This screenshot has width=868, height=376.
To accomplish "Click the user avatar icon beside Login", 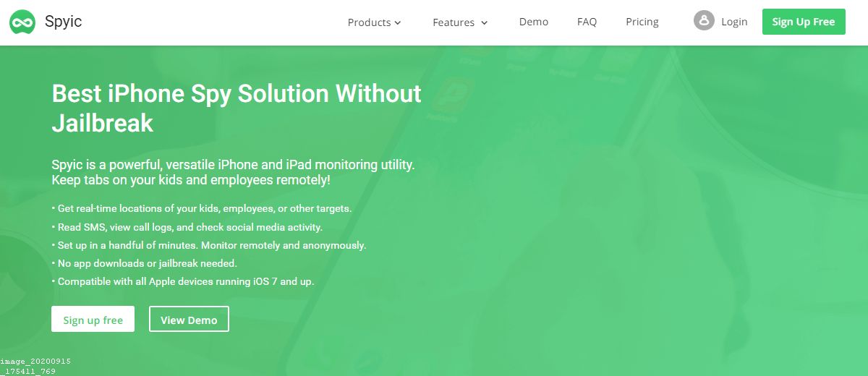I will pos(703,21).
